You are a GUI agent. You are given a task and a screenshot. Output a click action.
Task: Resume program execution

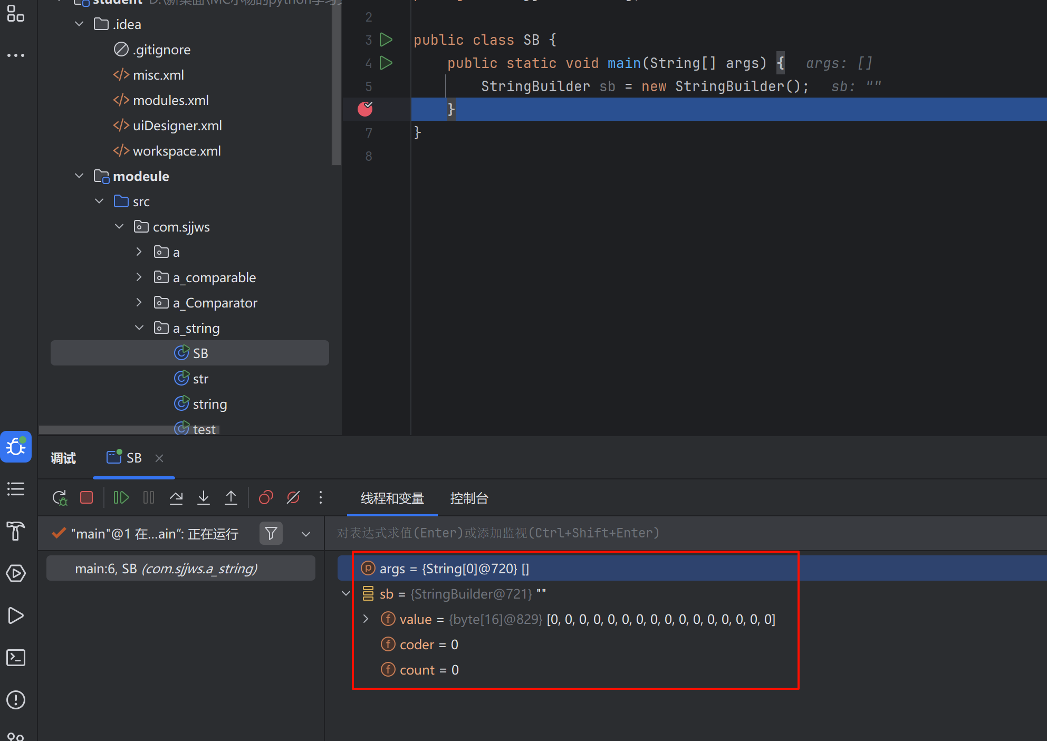pos(121,497)
